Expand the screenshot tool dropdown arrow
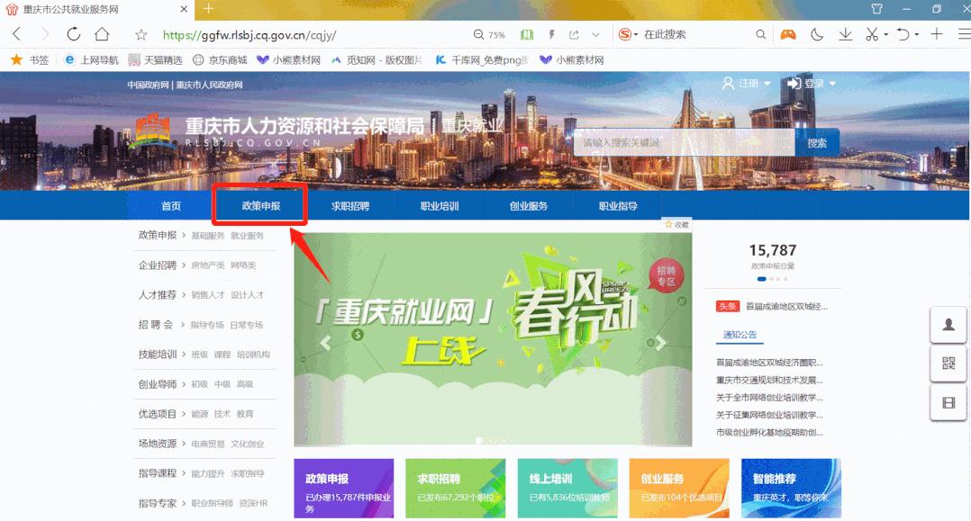This screenshot has height=521, width=971. (886, 35)
